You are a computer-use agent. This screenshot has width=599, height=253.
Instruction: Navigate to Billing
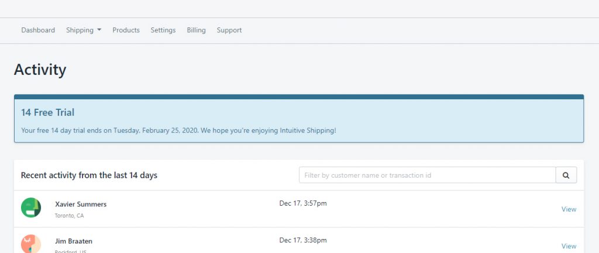[197, 30]
